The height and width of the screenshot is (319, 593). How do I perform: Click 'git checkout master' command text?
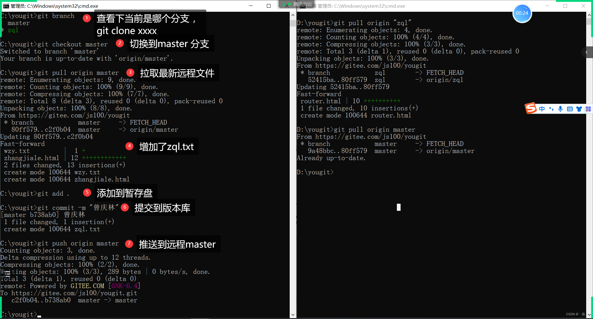coord(73,44)
